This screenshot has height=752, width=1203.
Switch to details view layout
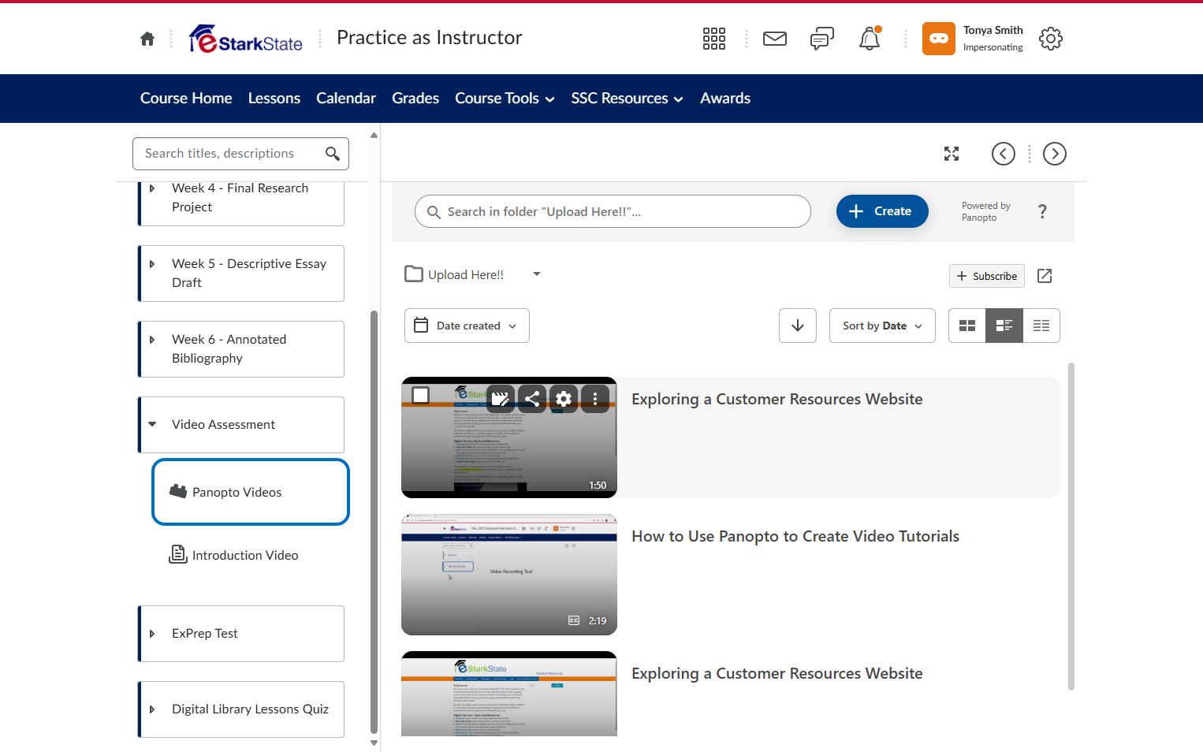tap(1004, 326)
